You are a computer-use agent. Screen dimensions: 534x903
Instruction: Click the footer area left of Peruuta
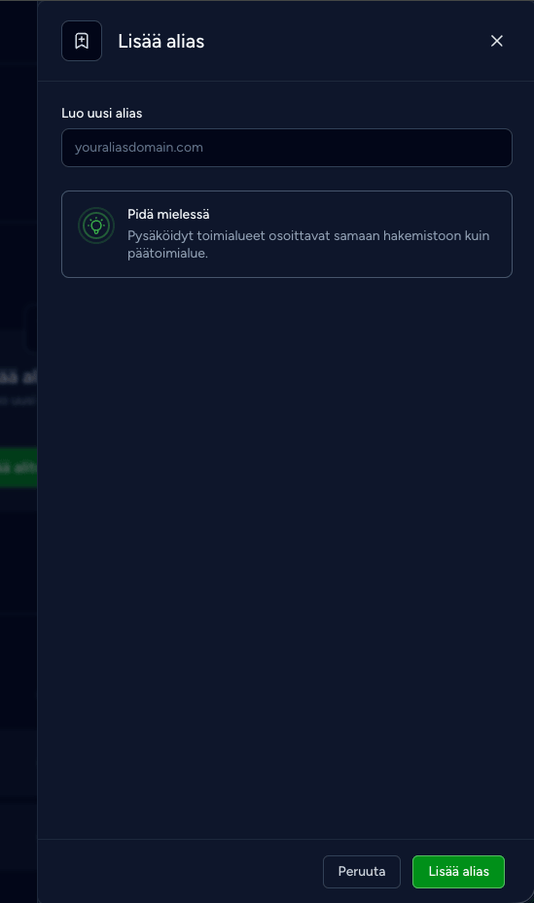pyautogui.click(x=179, y=872)
